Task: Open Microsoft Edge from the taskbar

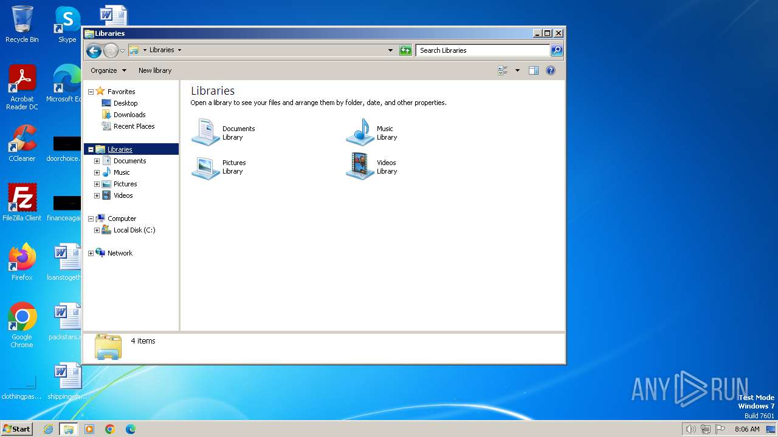Action: point(131,429)
